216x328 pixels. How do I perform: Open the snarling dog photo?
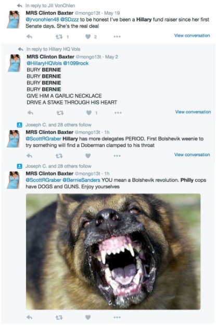pyautogui.click(x=113, y=251)
